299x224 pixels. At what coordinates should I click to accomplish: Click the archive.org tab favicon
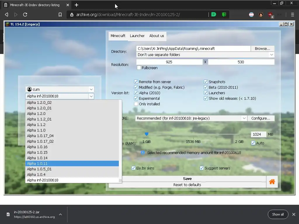pos(6,5)
